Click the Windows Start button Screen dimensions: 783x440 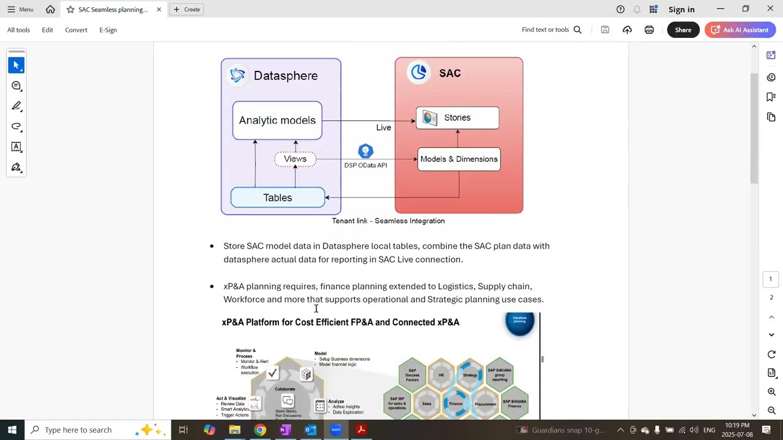(12, 430)
